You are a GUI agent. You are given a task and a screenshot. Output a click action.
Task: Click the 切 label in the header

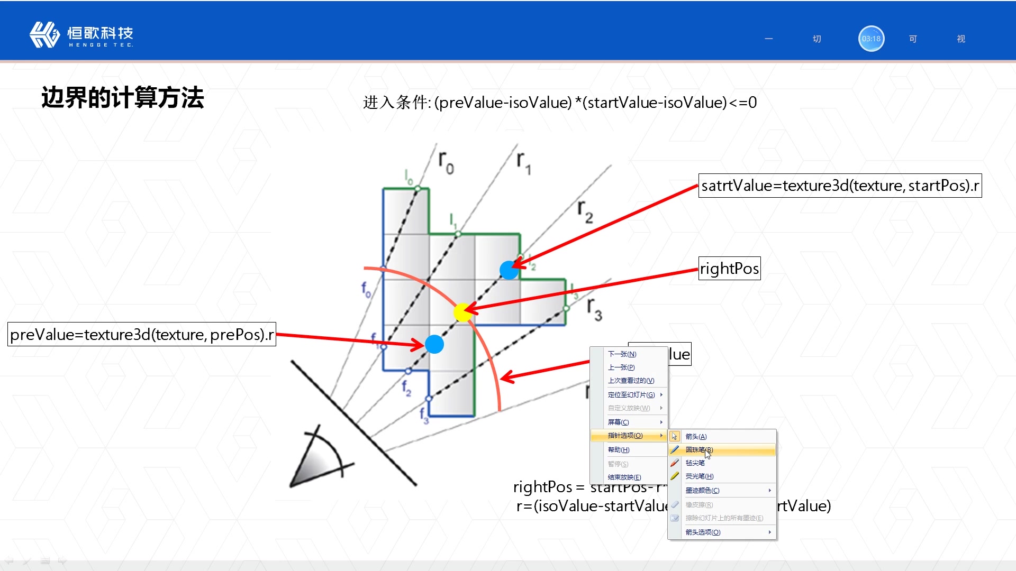(x=817, y=39)
